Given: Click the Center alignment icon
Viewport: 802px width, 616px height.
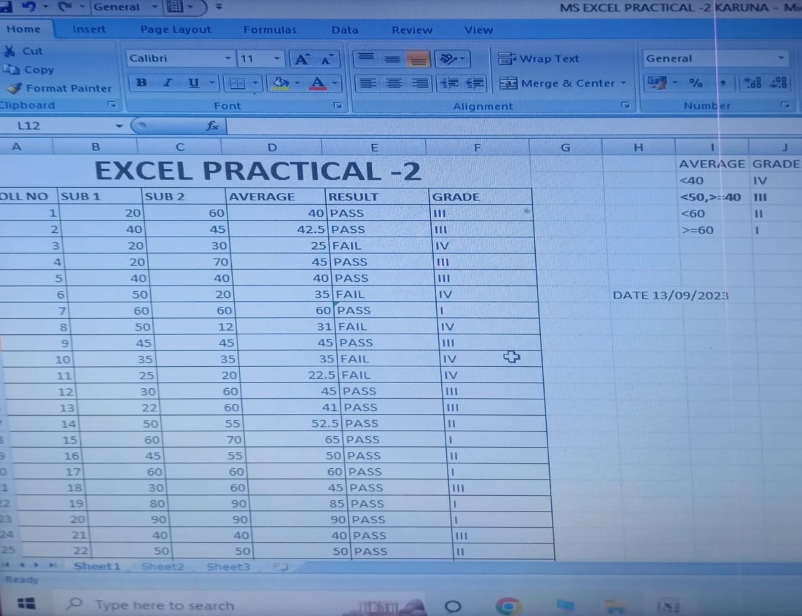Looking at the screenshot, I should click(x=393, y=83).
